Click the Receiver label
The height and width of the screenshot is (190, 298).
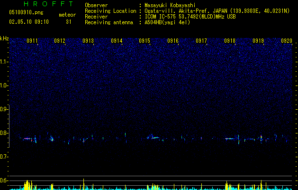click(x=96, y=17)
